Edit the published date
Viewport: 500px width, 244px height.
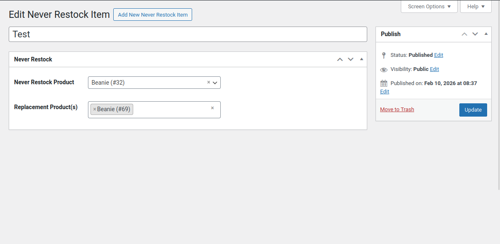[x=385, y=92]
